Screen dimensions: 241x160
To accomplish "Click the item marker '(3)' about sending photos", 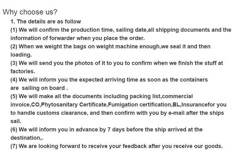I will 14,63.
